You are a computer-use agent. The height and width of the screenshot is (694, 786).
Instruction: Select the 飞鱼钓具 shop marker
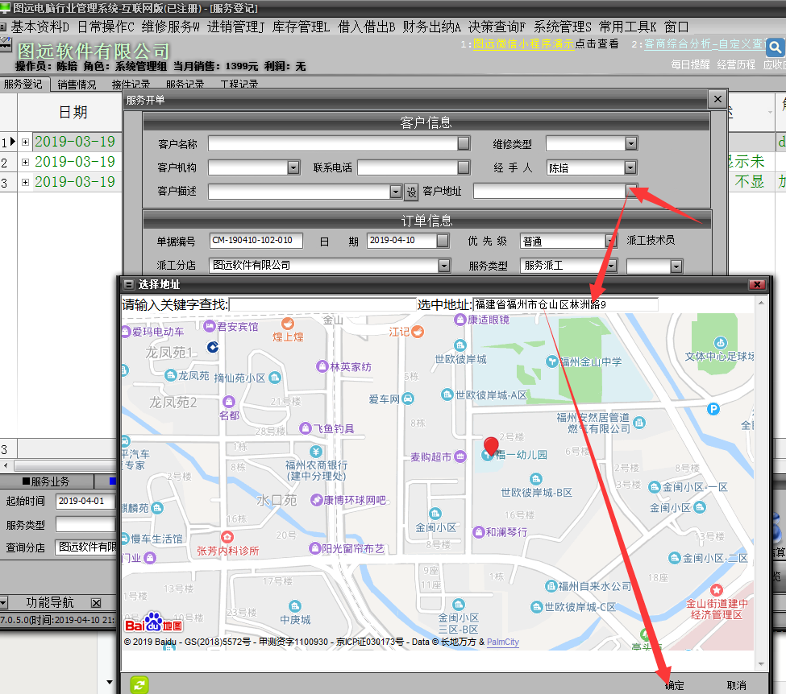pos(306,428)
